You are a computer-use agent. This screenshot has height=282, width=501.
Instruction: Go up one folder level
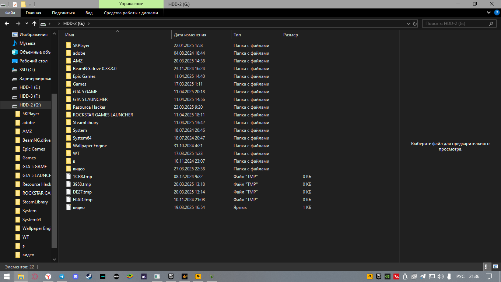[34, 23]
